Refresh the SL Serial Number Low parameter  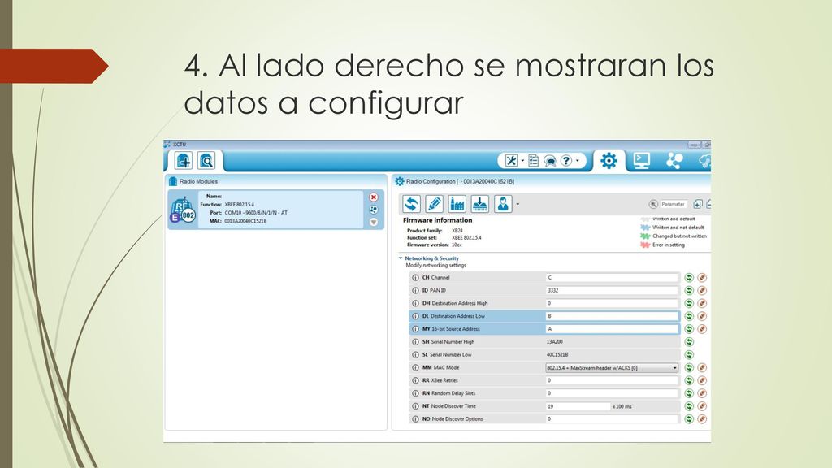(689, 354)
